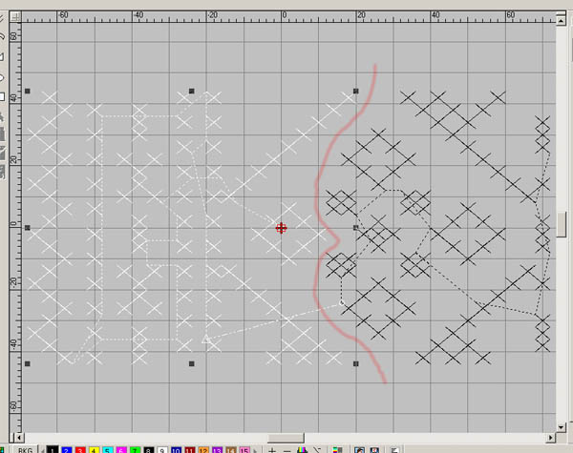573x453 pixels.
Task: Select blue thread color 2
Action: [66, 450]
